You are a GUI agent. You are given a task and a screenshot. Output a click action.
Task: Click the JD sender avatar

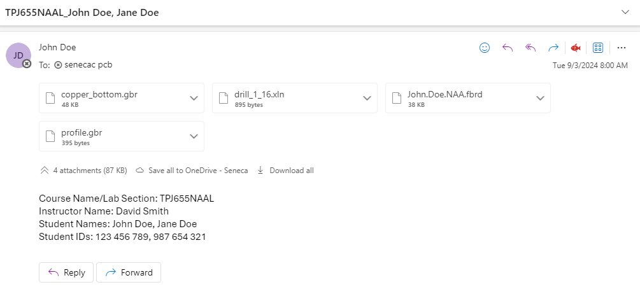(x=18, y=55)
